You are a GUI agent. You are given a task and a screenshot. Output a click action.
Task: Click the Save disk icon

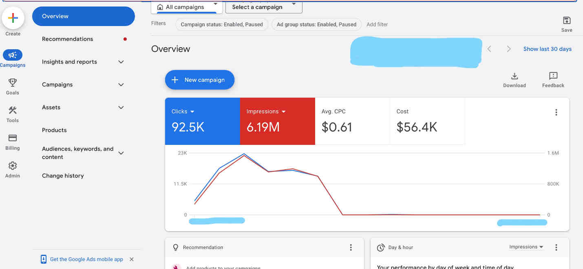567,21
